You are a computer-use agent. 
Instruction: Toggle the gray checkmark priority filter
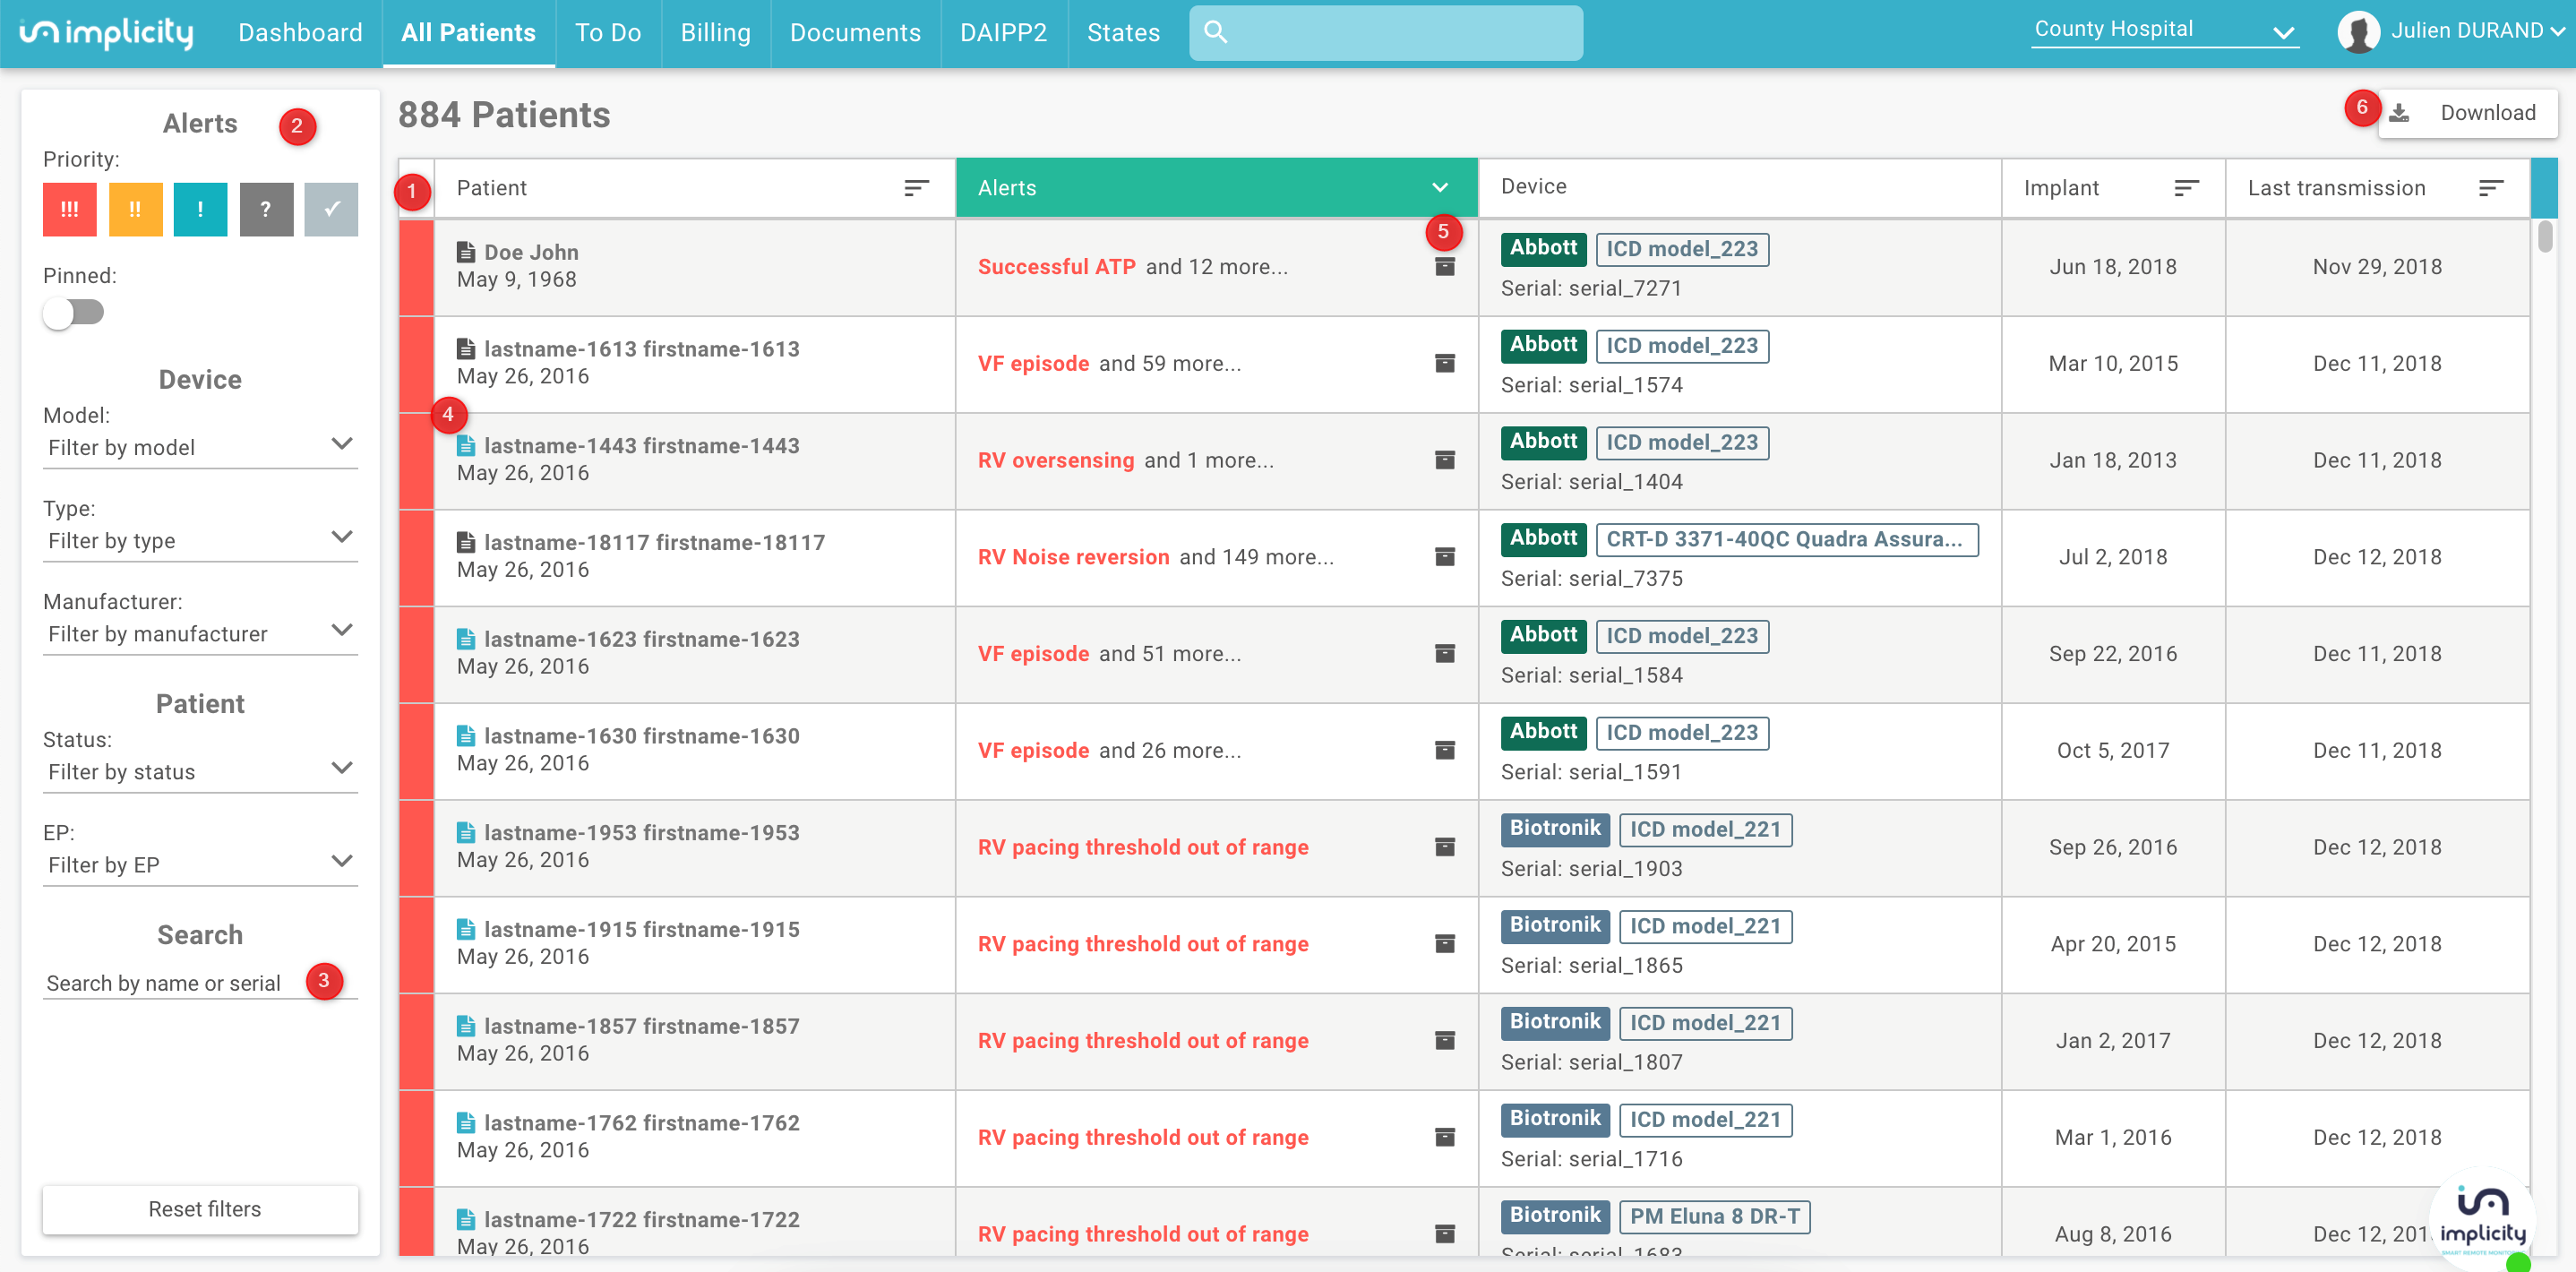pos(331,209)
